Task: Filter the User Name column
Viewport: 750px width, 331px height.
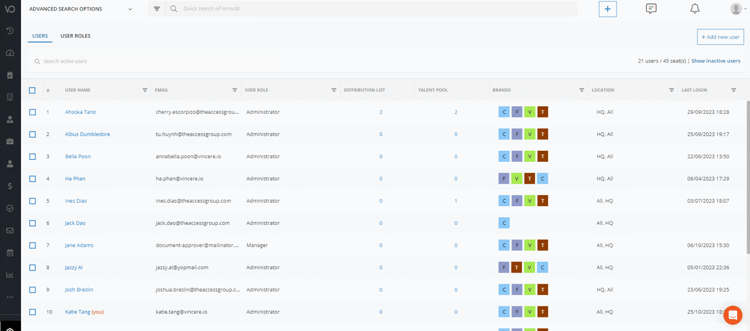Action: (145, 90)
